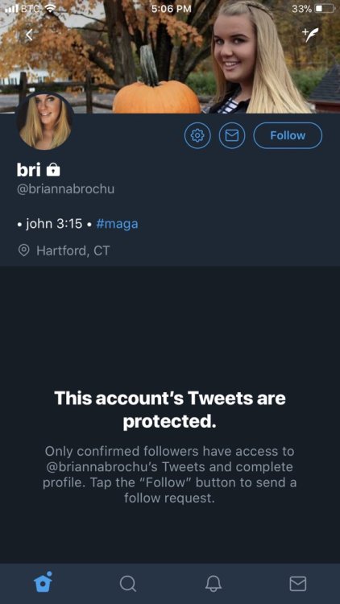Tap the @briannabrochu handle under the name
340x604 pixels.
[x=65, y=189]
